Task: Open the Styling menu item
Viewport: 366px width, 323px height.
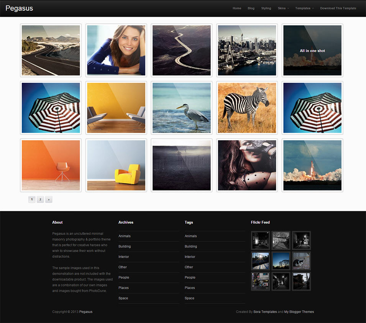Action: [266, 8]
